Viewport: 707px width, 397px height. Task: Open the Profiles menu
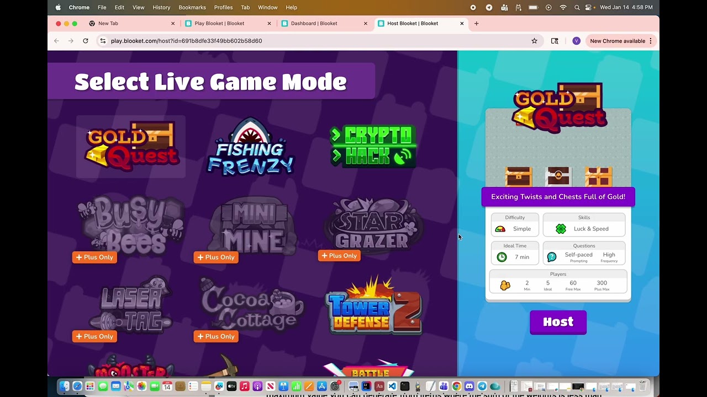(x=223, y=7)
